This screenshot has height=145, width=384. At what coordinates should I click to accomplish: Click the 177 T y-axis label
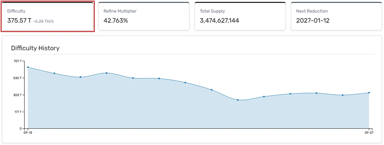tap(18, 112)
